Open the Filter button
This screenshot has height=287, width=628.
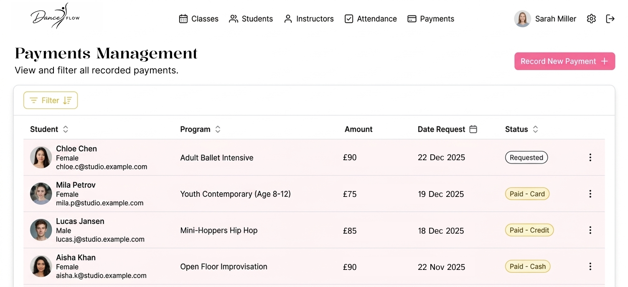[51, 100]
